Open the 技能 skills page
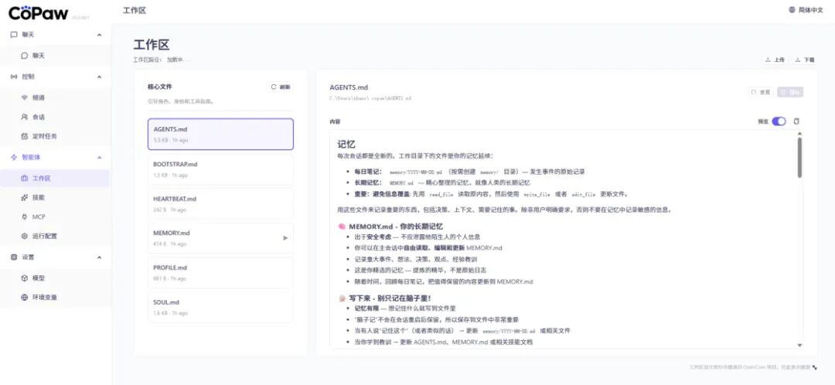Image resolution: width=835 pixels, height=385 pixels. [56, 198]
